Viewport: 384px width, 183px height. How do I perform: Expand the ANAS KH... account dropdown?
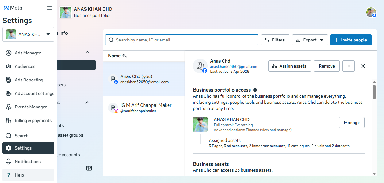click(28, 34)
